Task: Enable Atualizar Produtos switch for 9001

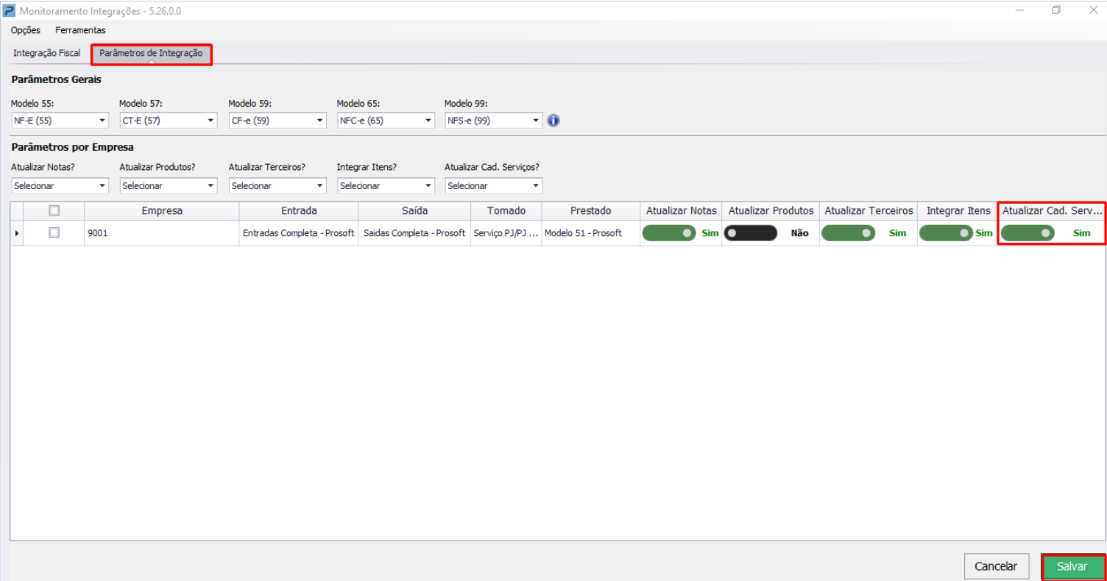Action: pos(751,233)
